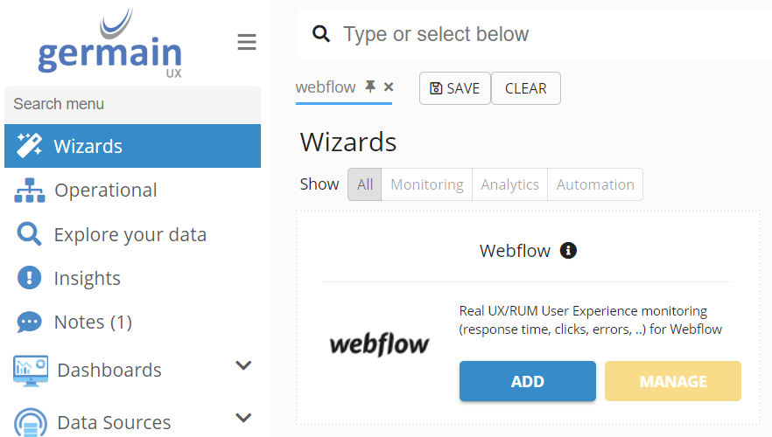Image resolution: width=772 pixels, height=437 pixels.
Task: Click the SAVE search button
Action: pyautogui.click(x=455, y=88)
